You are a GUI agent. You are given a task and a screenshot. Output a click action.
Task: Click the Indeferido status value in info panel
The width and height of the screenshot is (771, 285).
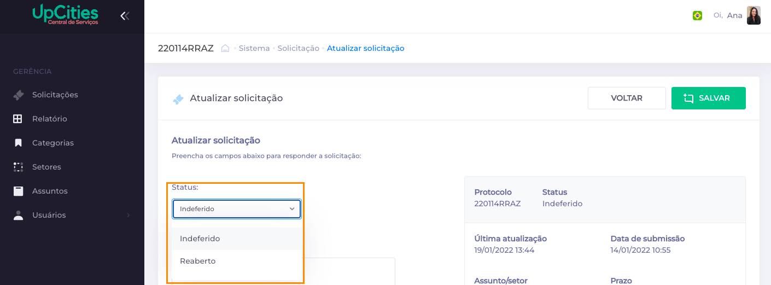[562, 203]
